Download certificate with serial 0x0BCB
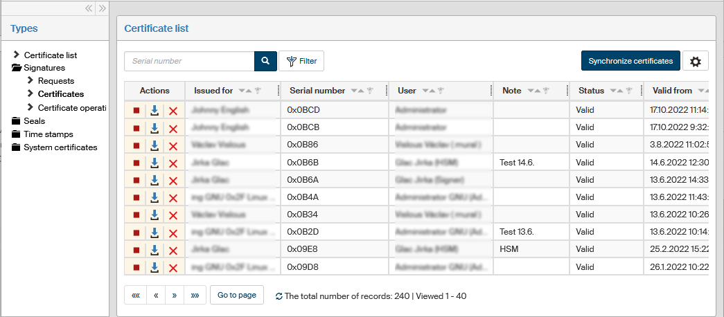The image size is (724, 317). pyautogui.click(x=154, y=127)
